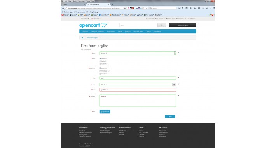Switch to the Store browser tab
This screenshot has width=276, height=148.
(73, 4)
